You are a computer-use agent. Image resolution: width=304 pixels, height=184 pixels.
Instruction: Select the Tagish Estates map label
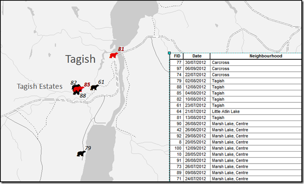click(40, 86)
